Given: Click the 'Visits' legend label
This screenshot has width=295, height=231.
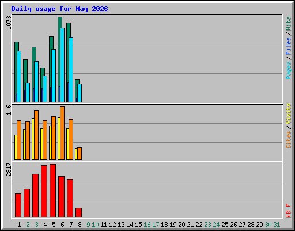Looking at the screenshot, I should (x=289, y=114).
